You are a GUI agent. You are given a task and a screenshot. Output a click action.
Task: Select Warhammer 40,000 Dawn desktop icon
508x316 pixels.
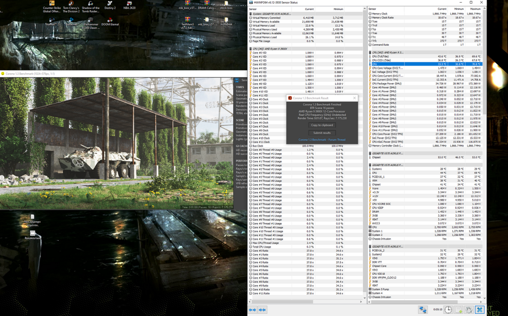point(91,23)
